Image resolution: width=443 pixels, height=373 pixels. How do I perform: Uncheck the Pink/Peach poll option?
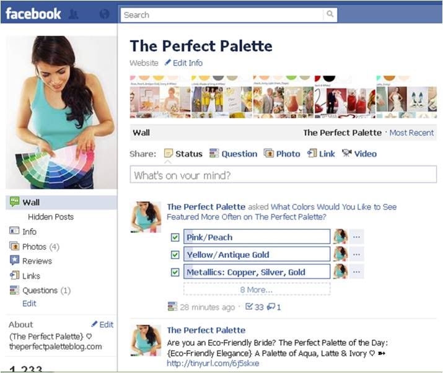click(175, 237)
